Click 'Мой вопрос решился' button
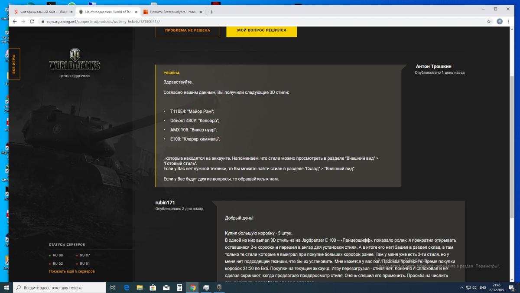Viewport: 520px width, 293px height. coord(262,30)
